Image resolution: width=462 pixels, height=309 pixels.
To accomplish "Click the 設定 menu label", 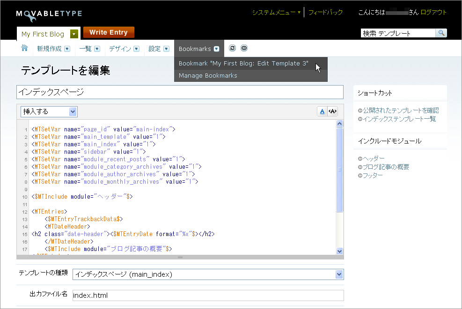I will 154,49.
